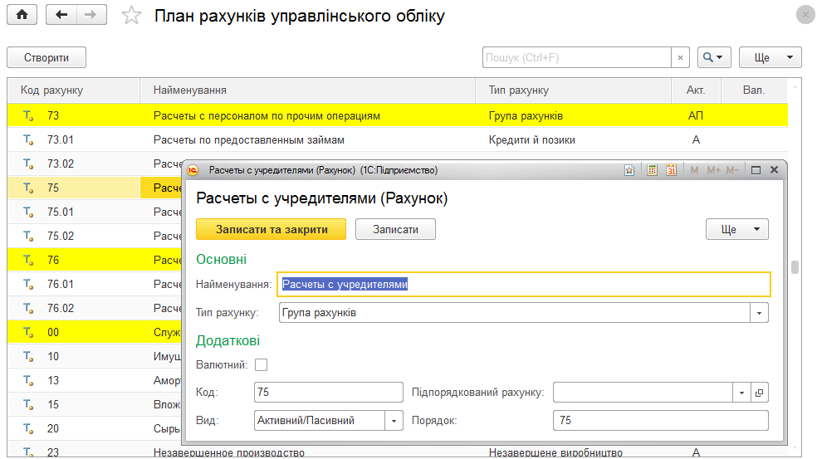This screenshot has height=459, width=817.
Task: Open the 'Тип рахунку' dropdown arrow
Action: point(759,313)
